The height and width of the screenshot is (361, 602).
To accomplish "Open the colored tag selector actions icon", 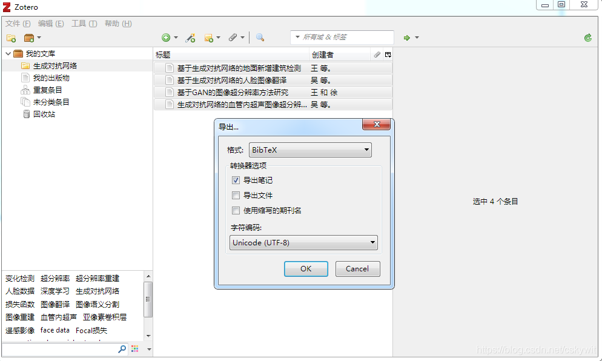I will coord(135,349).
